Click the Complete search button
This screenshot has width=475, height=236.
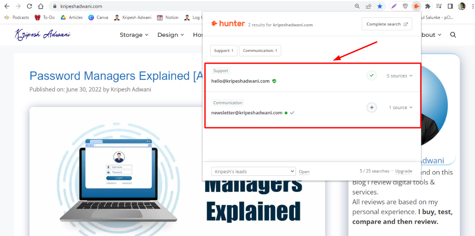(x=387, y=24)
